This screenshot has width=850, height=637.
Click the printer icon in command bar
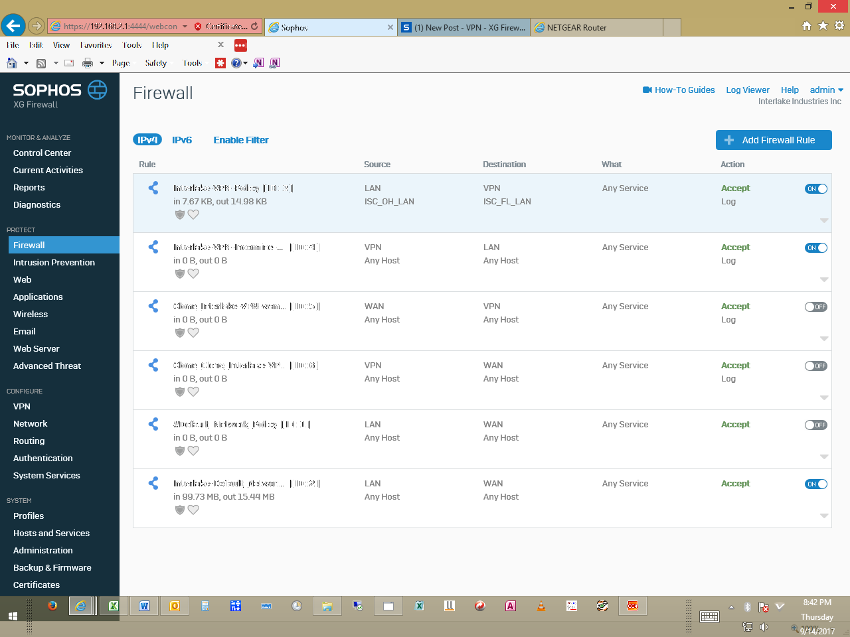coord(87,63)
